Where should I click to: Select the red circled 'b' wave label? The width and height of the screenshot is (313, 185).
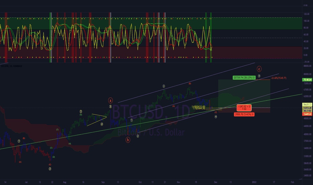tap(128, 140)
